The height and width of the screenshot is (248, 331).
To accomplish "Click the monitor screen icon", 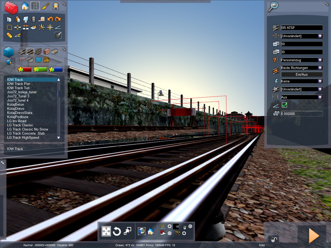I will (26, 19).
